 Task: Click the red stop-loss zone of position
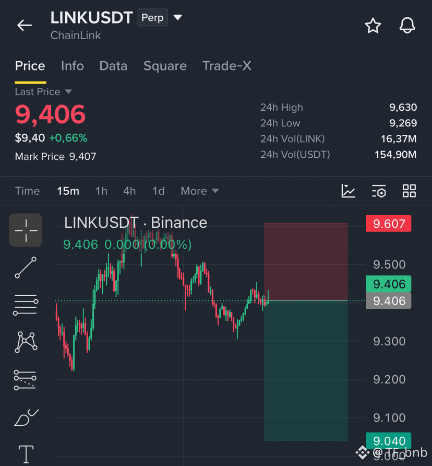(306, 262)
